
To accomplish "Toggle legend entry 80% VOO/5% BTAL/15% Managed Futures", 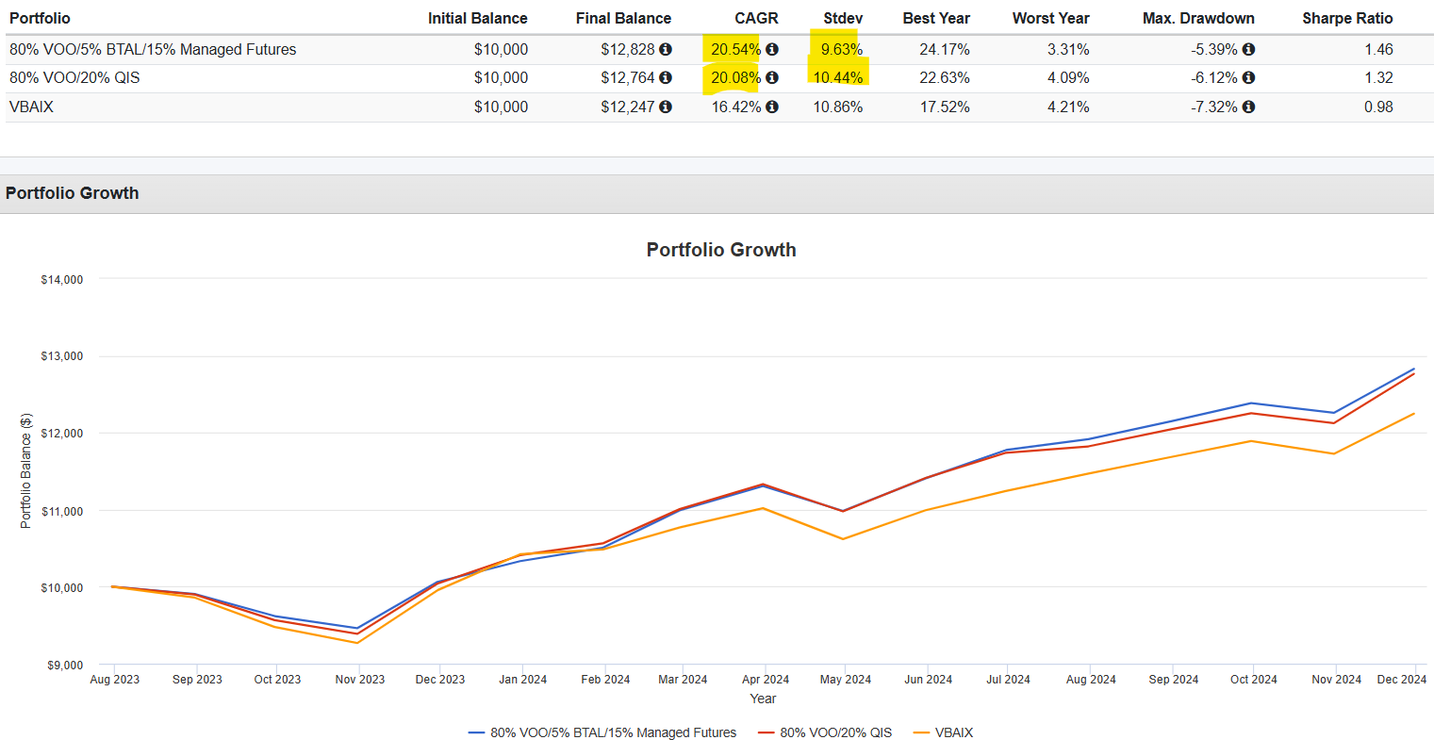I will point(602,732).
